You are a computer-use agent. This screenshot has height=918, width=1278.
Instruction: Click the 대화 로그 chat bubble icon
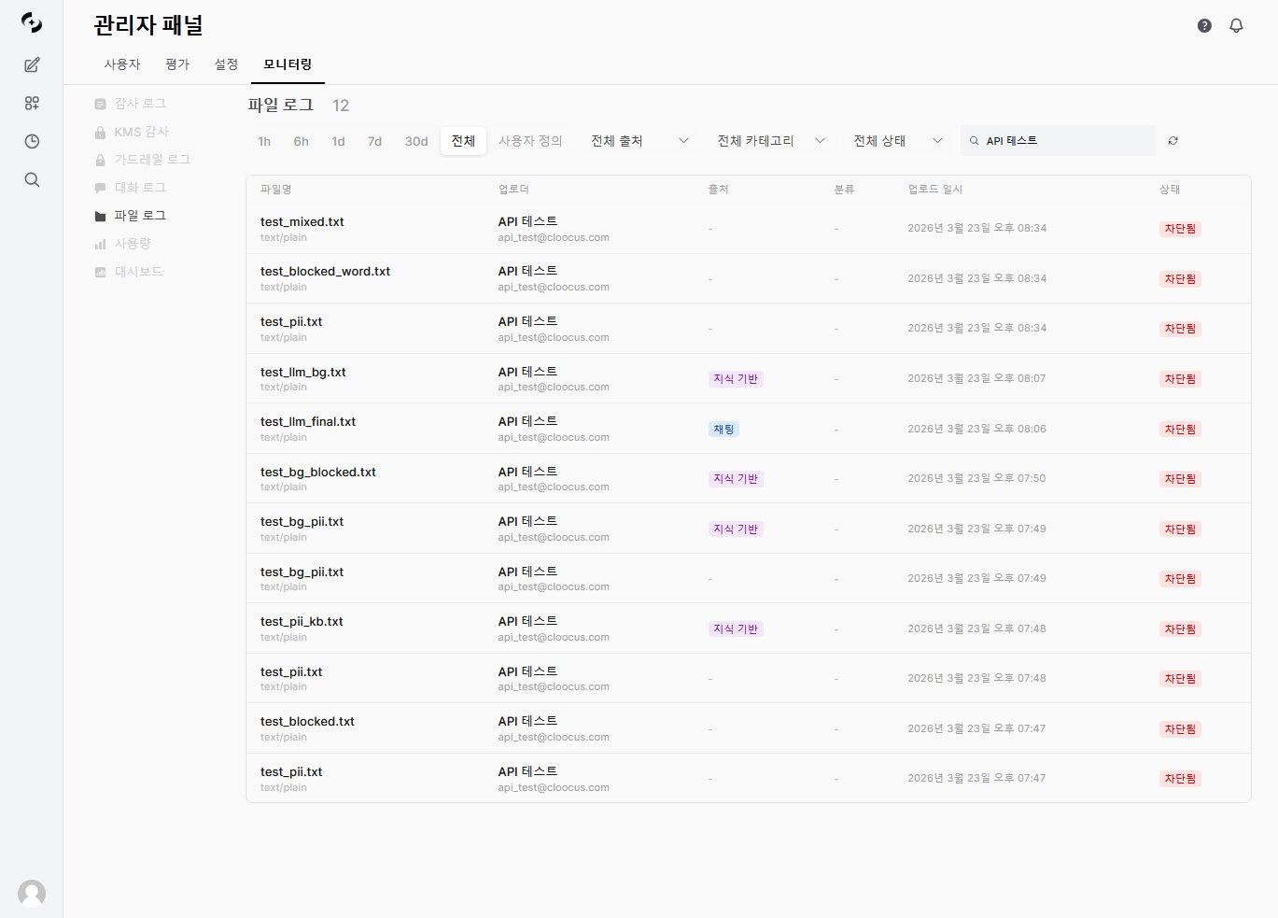(100, 188)
